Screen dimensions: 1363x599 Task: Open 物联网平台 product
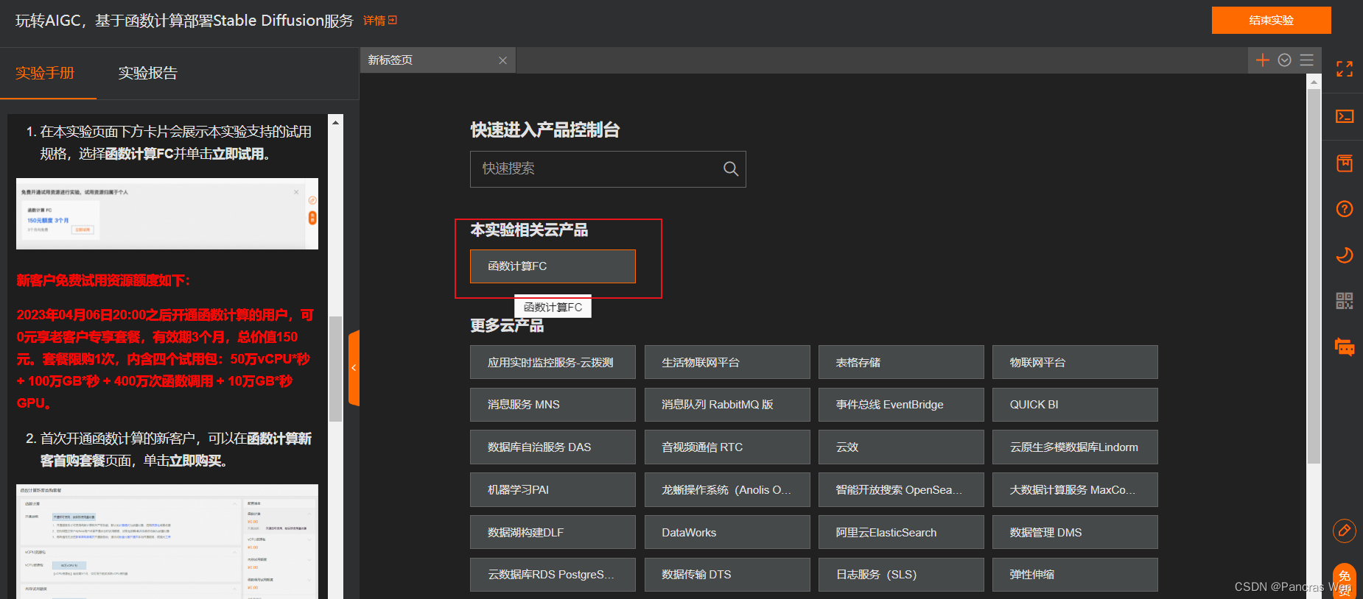coord(1075,362)
